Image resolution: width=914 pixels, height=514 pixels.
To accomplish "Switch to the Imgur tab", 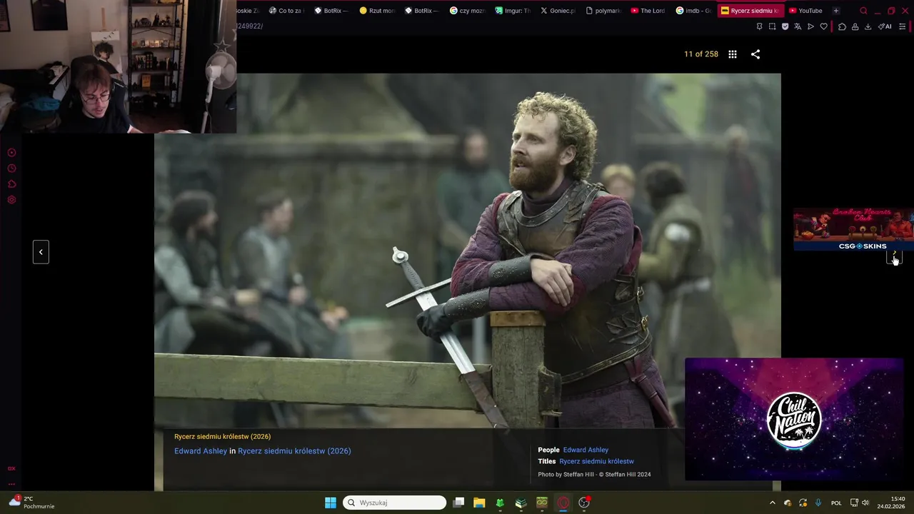I will [x=512, y=11].
